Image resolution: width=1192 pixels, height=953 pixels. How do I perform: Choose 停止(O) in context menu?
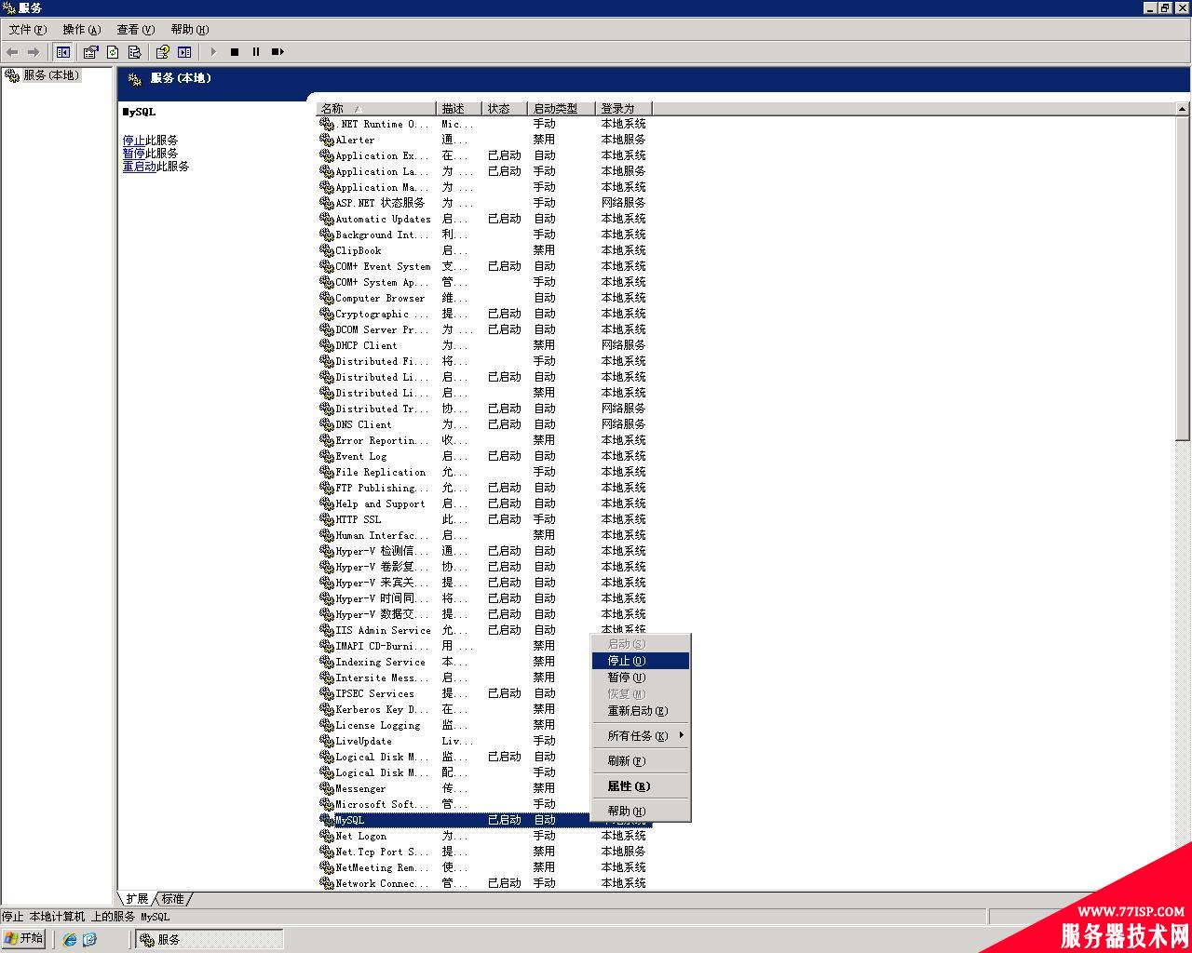click(x=641, y=661)
